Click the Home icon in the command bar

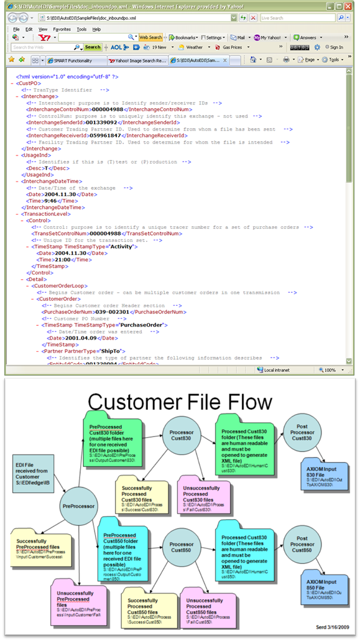coord(253,60)
